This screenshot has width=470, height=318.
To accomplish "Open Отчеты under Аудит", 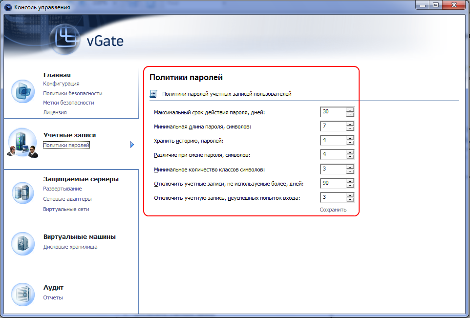I will click(x=53, y=297).
